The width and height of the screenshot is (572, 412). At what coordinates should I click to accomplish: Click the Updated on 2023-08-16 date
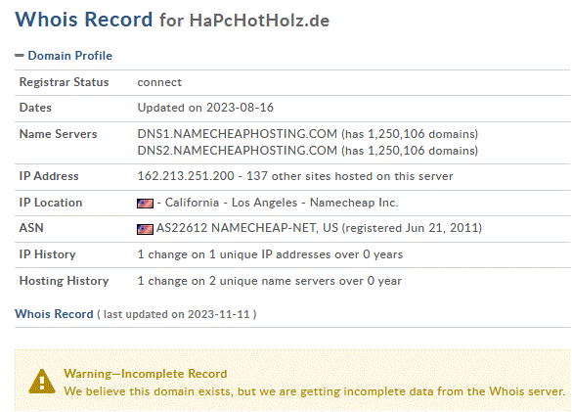coord(205,108)
